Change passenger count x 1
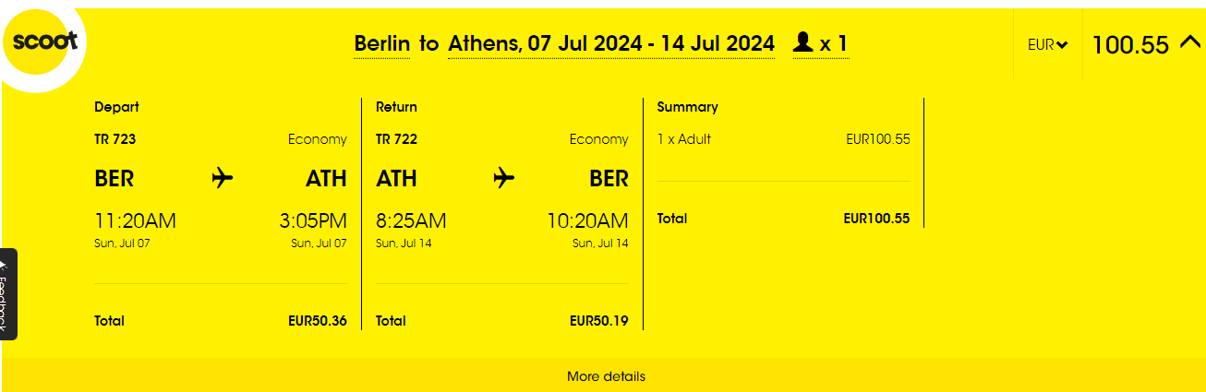Viewport: 1206px width, 392px height. (821, 43)
